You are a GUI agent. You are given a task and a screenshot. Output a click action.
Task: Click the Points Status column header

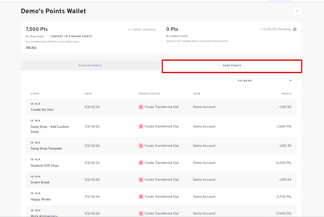pos(149,94)
